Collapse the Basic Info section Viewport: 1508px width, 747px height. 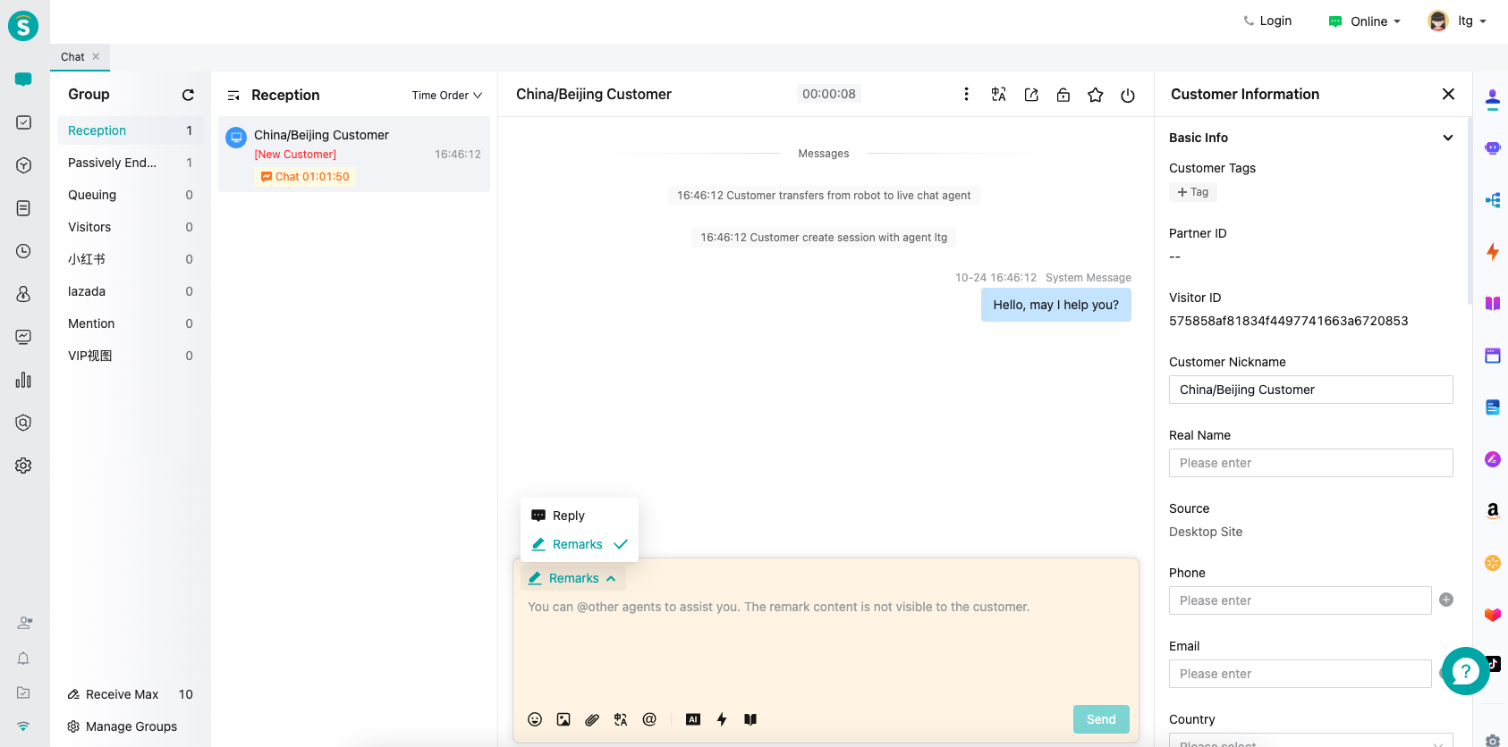(1447, 138)
